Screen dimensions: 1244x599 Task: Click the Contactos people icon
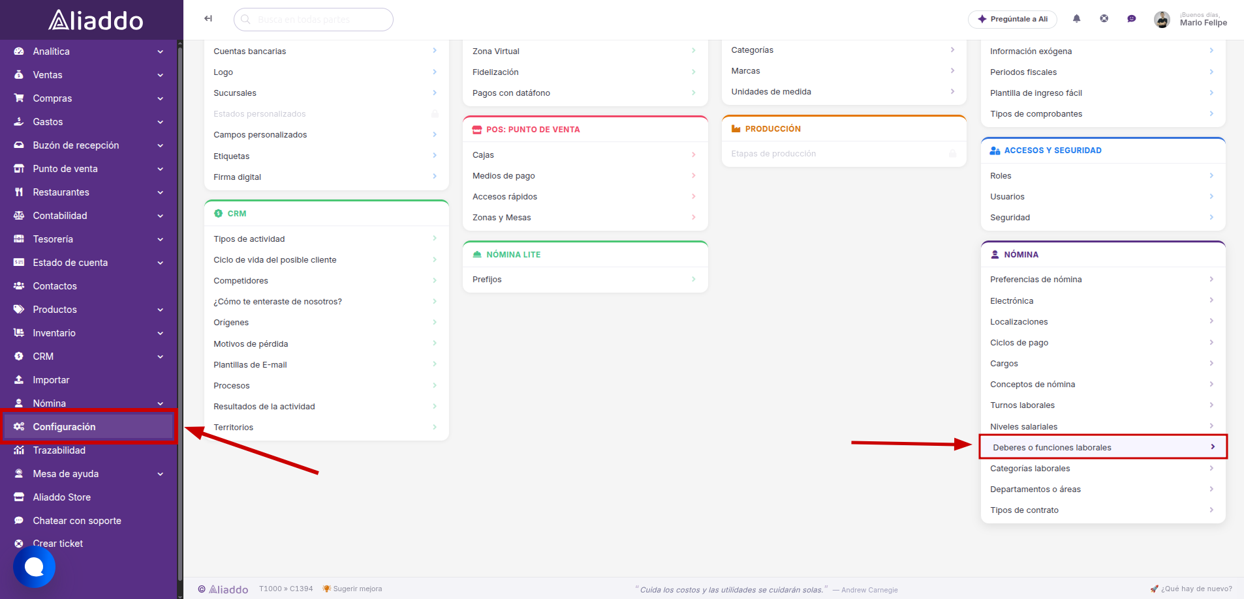(19, 286)
